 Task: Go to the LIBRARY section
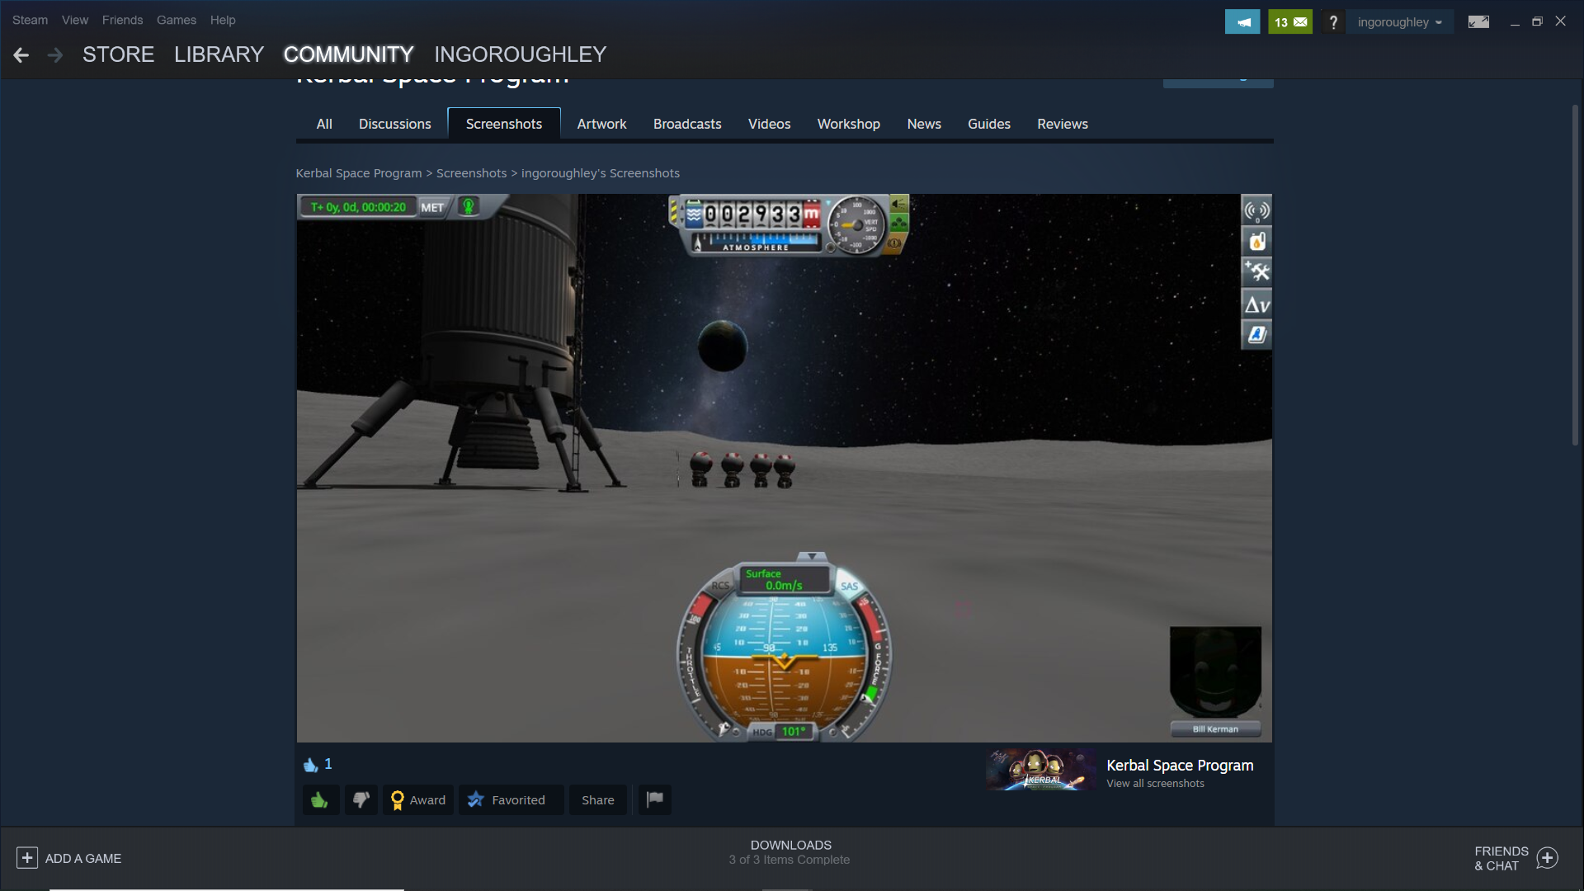(219, 54)
